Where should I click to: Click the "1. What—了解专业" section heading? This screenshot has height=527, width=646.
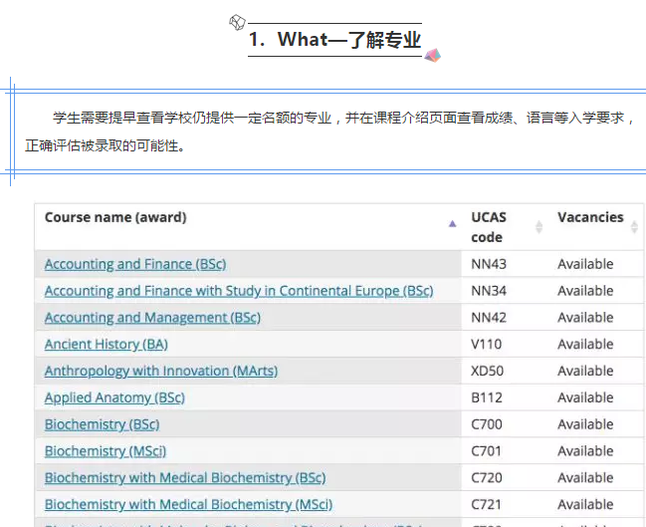click(334, 40)
